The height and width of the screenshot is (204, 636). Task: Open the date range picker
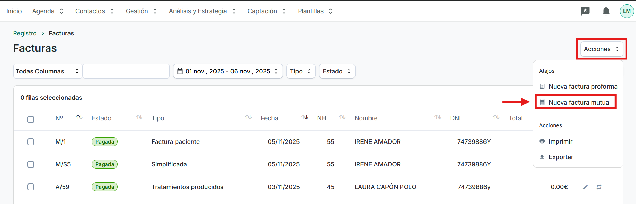pos(228,71)
